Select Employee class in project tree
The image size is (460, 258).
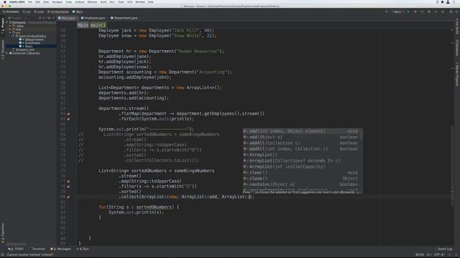(32, 43)
